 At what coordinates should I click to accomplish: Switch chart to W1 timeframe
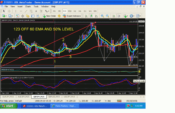90,11
